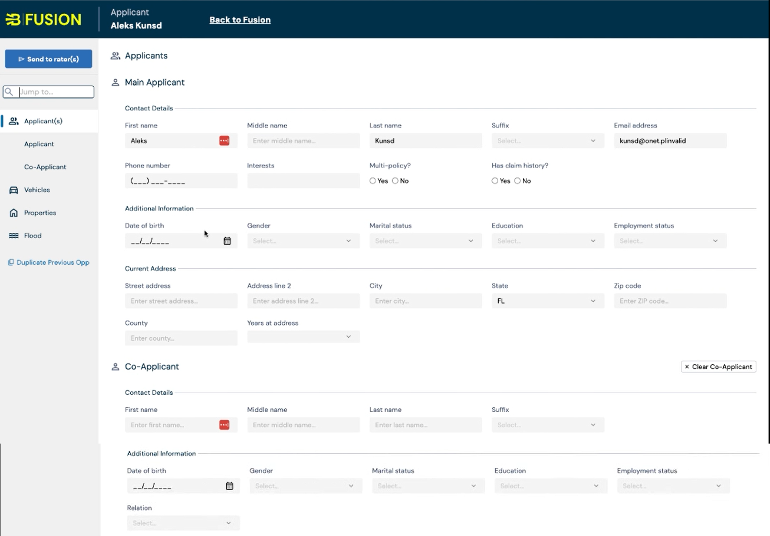The height and width of the screenshot is (536, 770).
Task: Click Clear Co-Applicant button
Action: tap(718, 367)
